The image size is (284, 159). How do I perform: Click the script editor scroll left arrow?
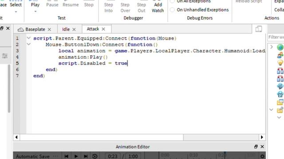(x=16, y=137)
